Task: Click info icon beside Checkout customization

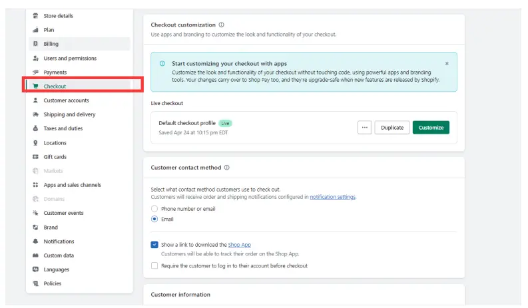Action: (x=222, y=25)
